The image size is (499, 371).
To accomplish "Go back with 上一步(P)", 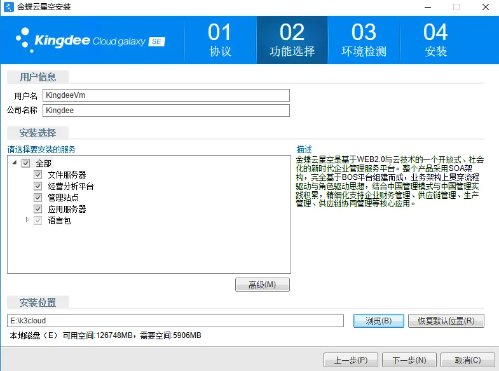I will (351, 360).
